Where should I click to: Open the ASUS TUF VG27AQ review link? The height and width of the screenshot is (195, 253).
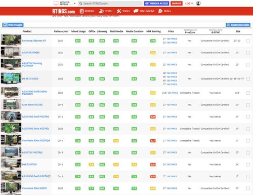click(x=32, y=152)
